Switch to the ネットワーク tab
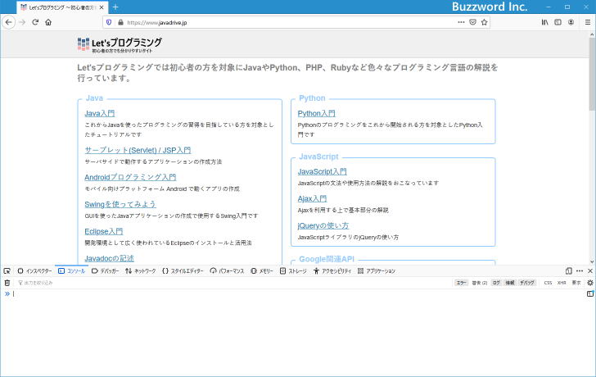The image size is (596, 377). coord(141,270)
